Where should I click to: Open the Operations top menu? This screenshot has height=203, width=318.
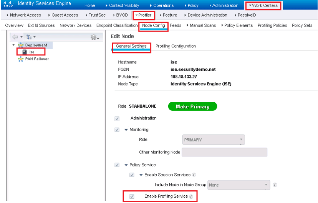coord(162,6)
